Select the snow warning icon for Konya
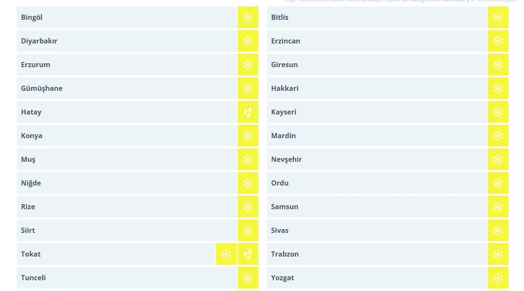This screenshot has height=291, width=524. 248,136
